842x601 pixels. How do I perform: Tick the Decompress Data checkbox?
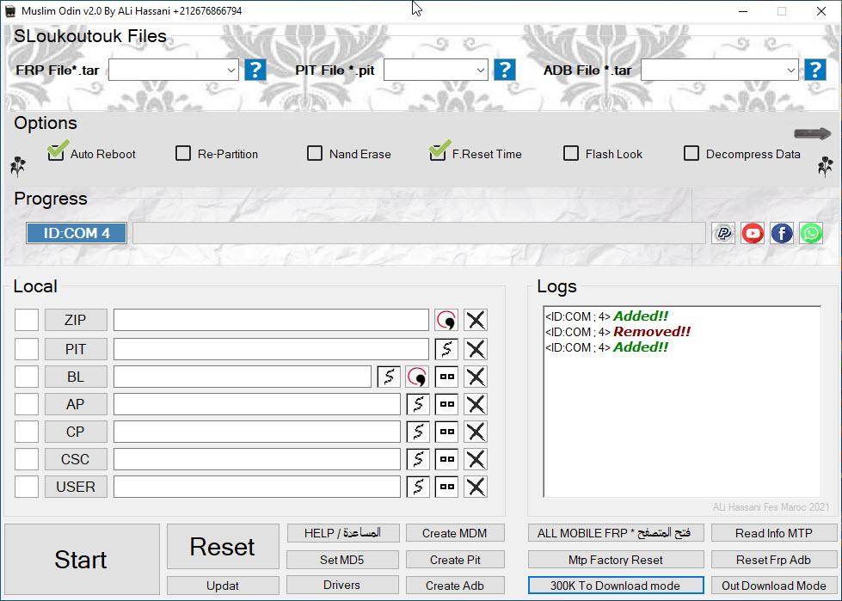coord(691,153)
